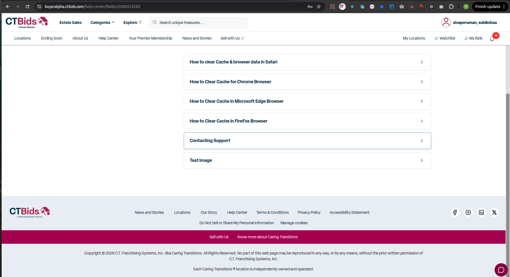
Task: Open My Locations in the navigation bar
Action: pyautogui.click(x=414, y=38)
